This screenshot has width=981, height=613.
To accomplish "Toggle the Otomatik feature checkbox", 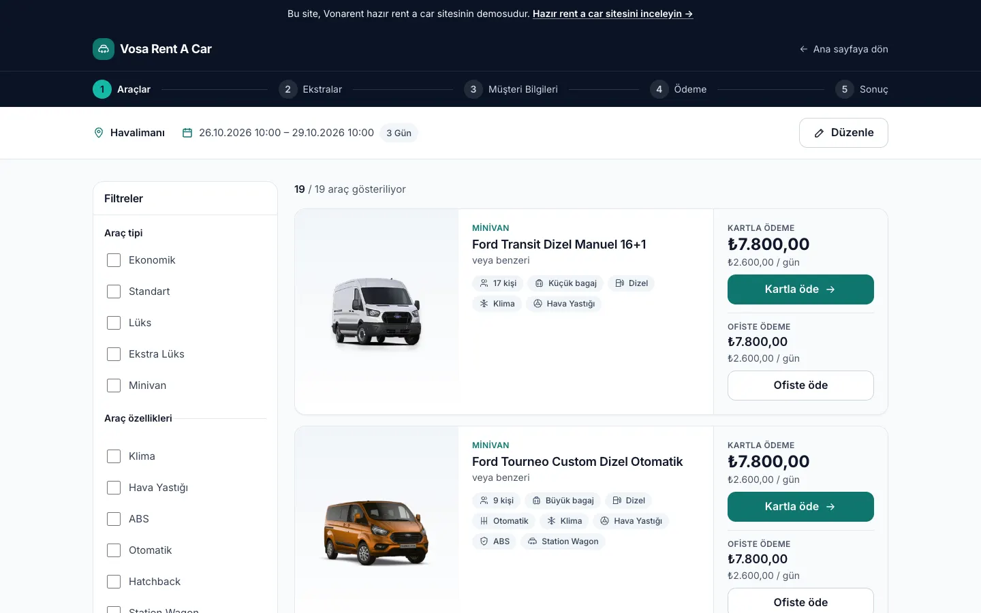I will 114,550.
